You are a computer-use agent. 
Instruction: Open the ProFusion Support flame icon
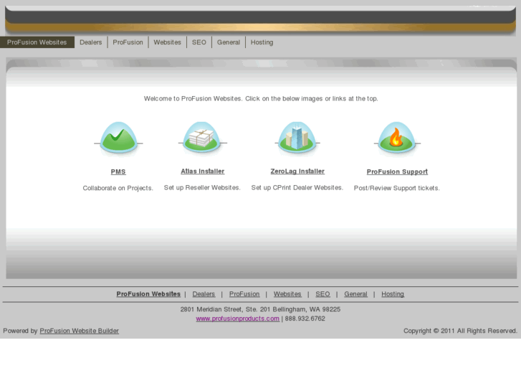click(x=397, y=138)
